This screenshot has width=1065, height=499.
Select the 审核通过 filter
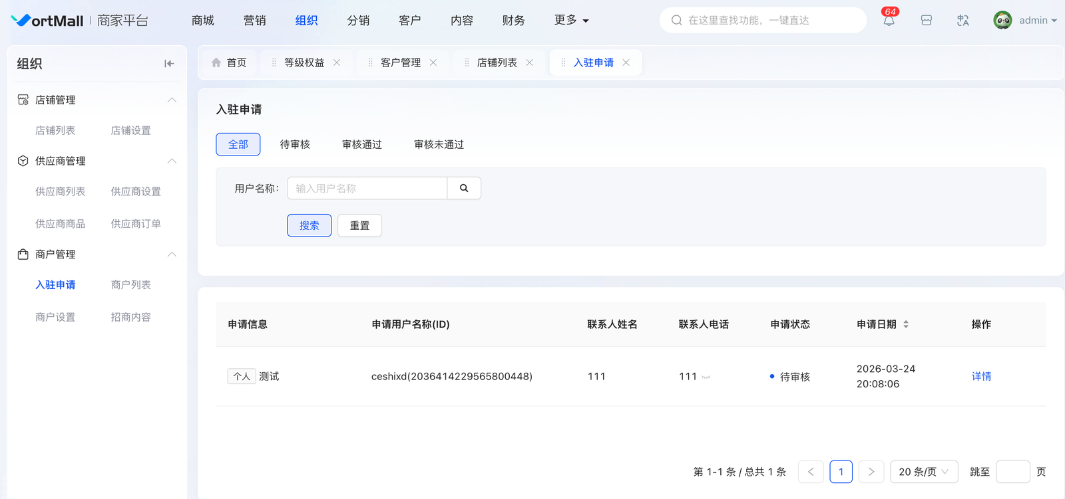pyautogui.click(x=362, y=144)
